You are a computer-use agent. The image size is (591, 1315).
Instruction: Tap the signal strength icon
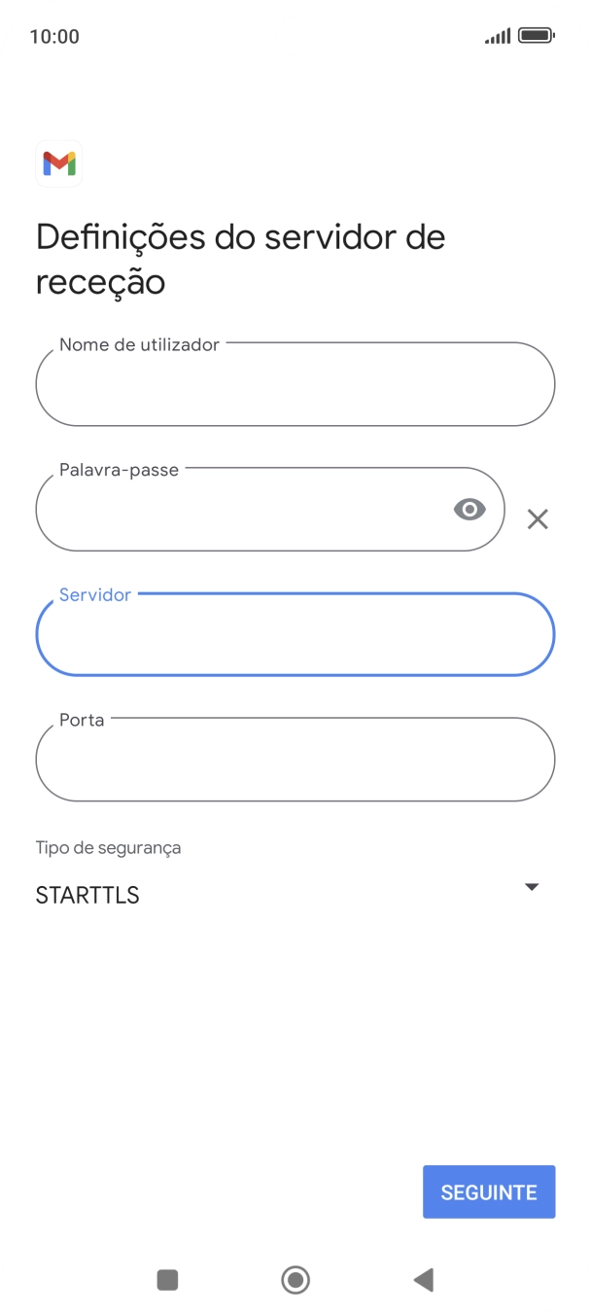(498, 36)
